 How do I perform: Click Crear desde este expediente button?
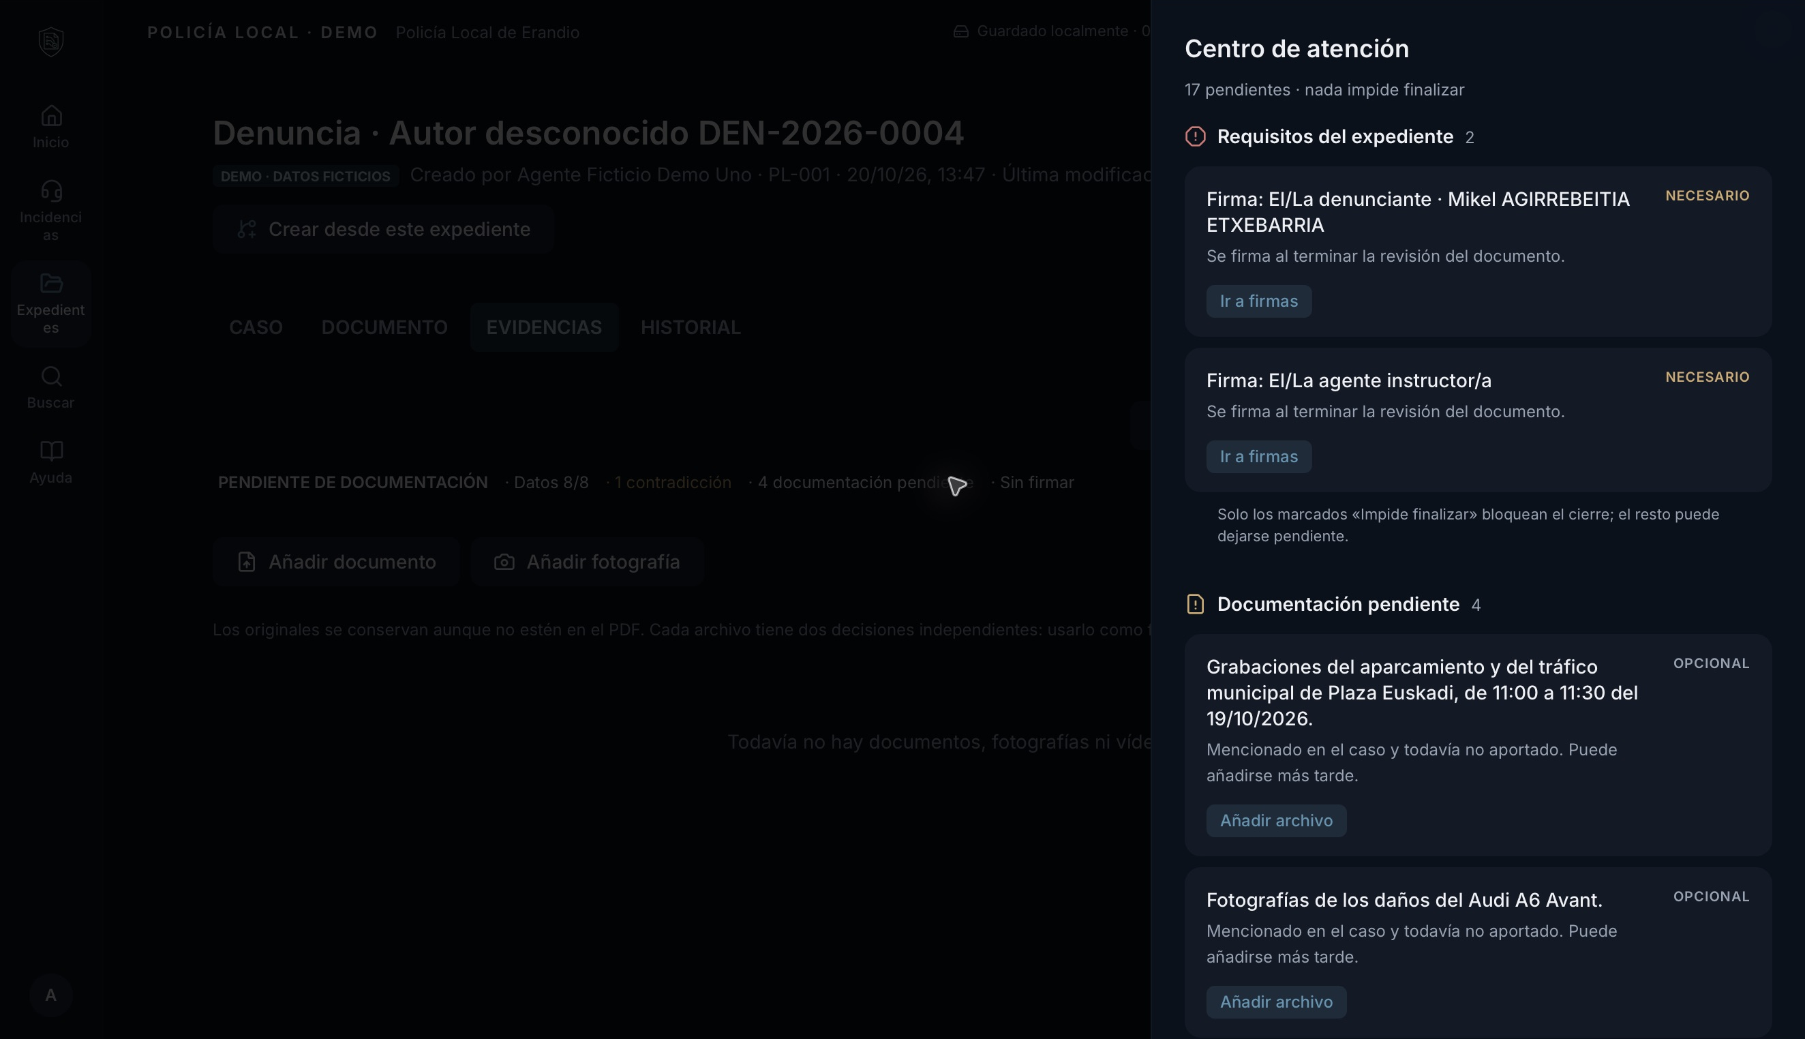(x=383, y=229)
